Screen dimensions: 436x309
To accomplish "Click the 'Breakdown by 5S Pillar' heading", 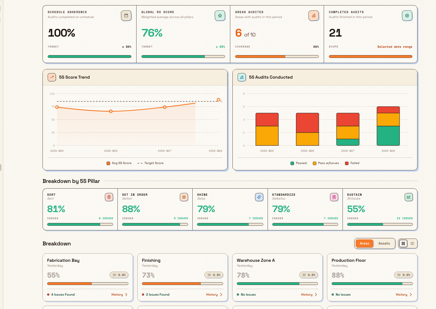I will pyautogui.click(x=71, y=181).
